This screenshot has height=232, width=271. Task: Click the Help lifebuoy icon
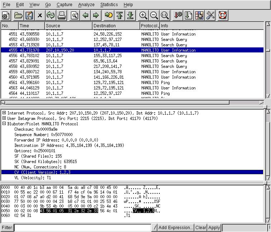click(x=222, y=15)
